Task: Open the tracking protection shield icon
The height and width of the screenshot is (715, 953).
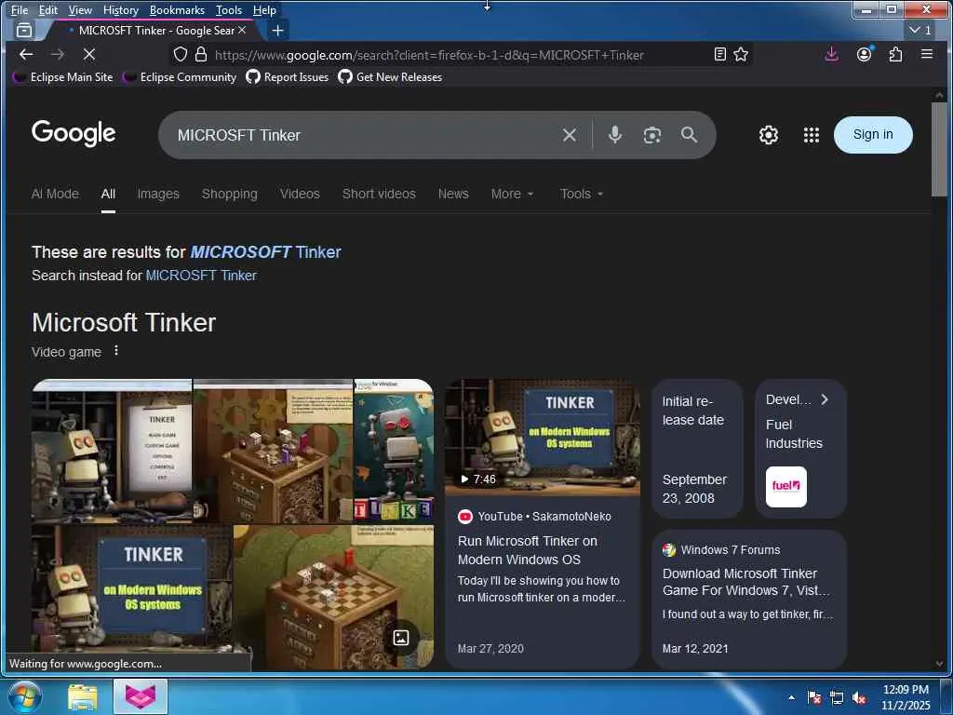Action: coord(181,55)
